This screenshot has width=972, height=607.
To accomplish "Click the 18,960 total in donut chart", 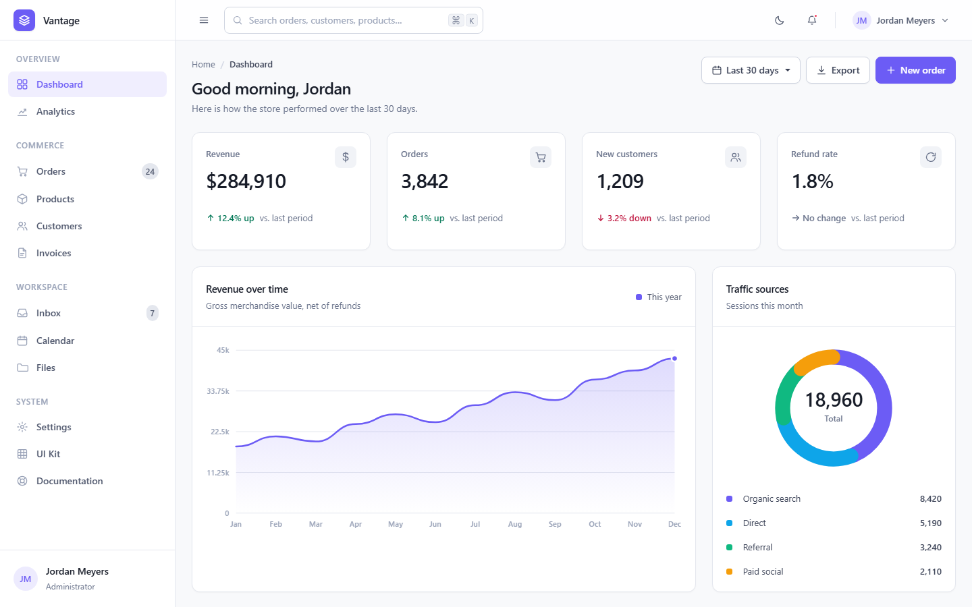I will (x=834, y=400).
